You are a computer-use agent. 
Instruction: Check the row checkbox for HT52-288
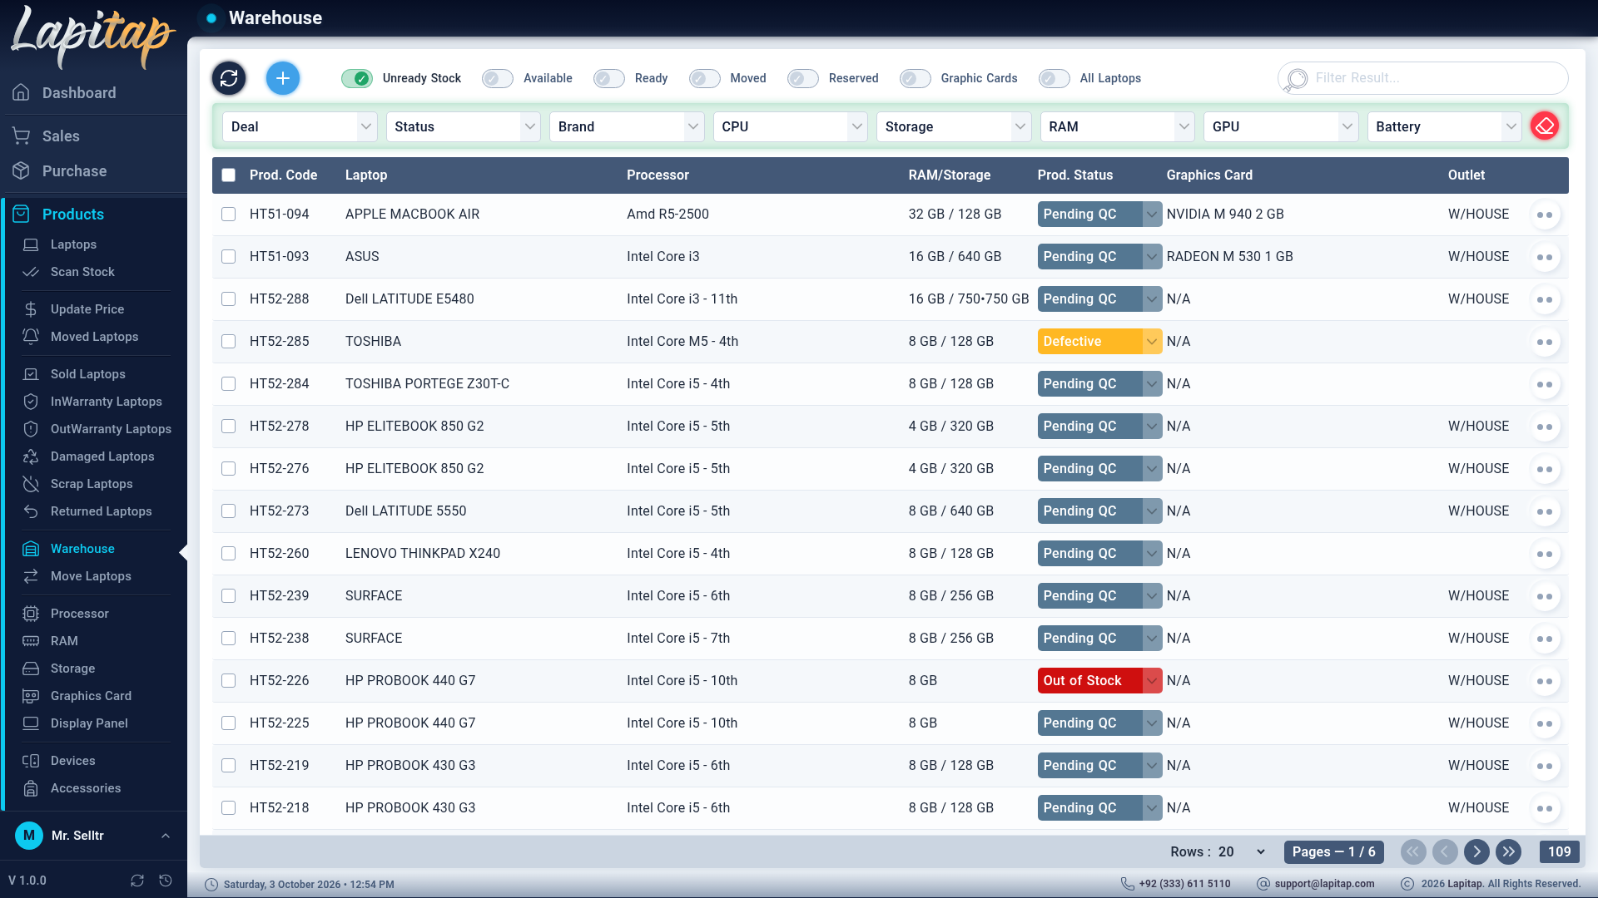click(x=229, y=299)
